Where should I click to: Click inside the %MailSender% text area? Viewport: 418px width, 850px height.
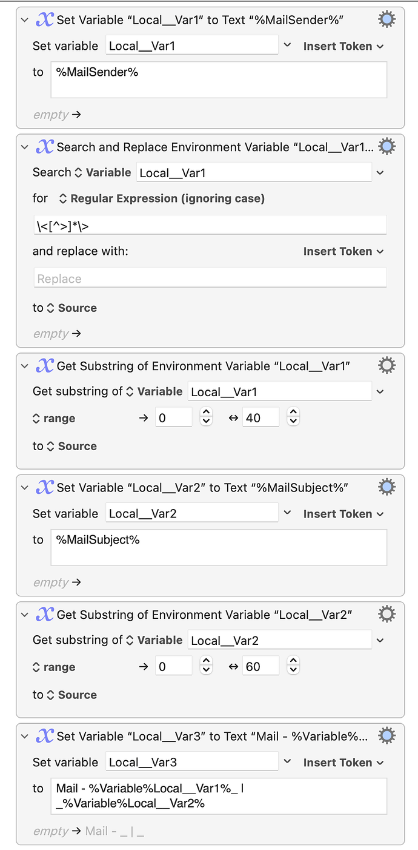point(218,79)
